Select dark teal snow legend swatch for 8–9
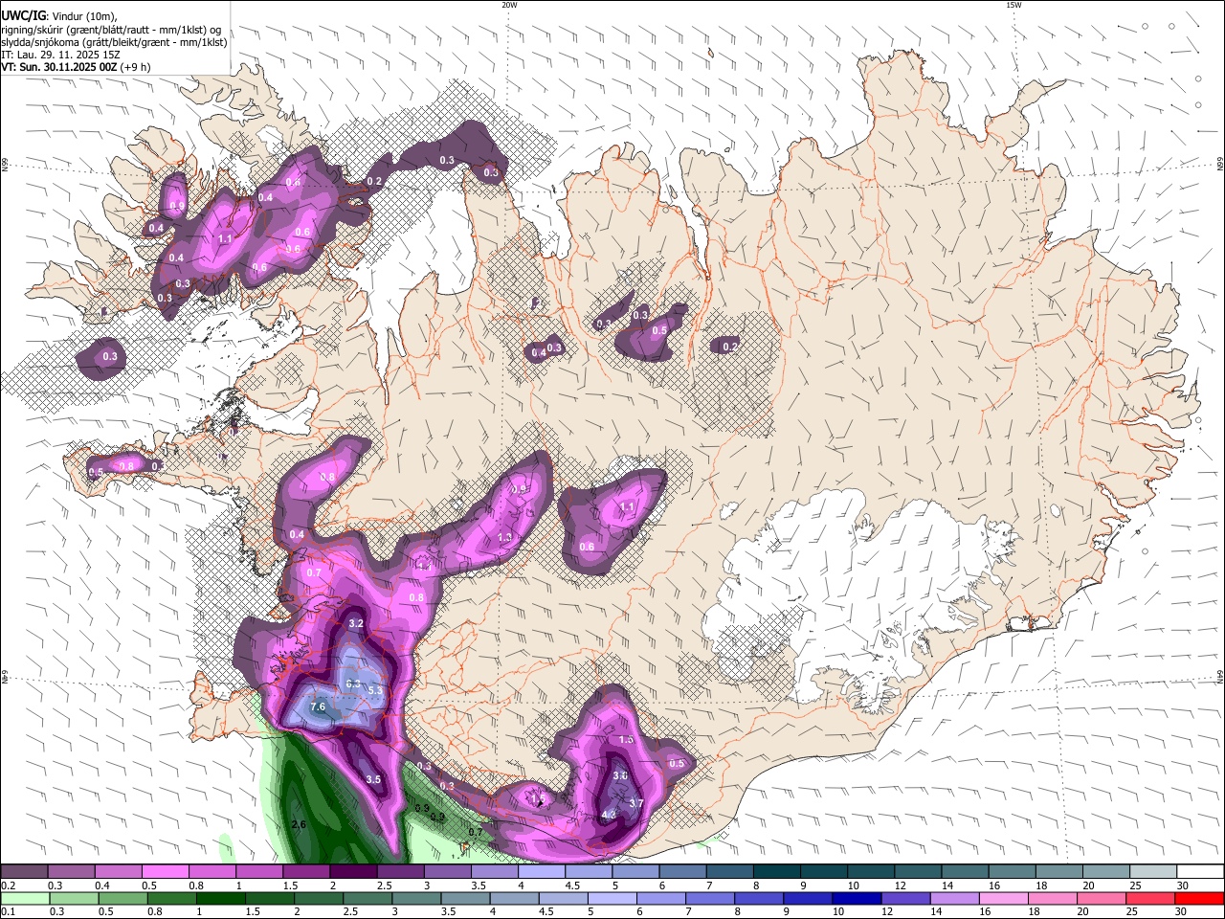Screen dimensions: 1225x919 click(776, 872)
